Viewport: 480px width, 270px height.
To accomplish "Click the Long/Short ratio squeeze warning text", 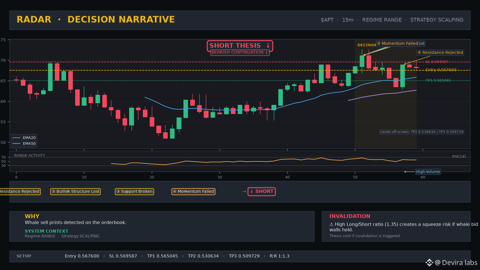I will tap(403, 227).
